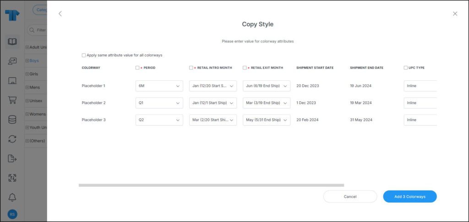The height and width of the screenshot is (222, 469).
Task: Click the sync arrows sidebar icon
Action: pyautogui.click(x=12, y=139)
